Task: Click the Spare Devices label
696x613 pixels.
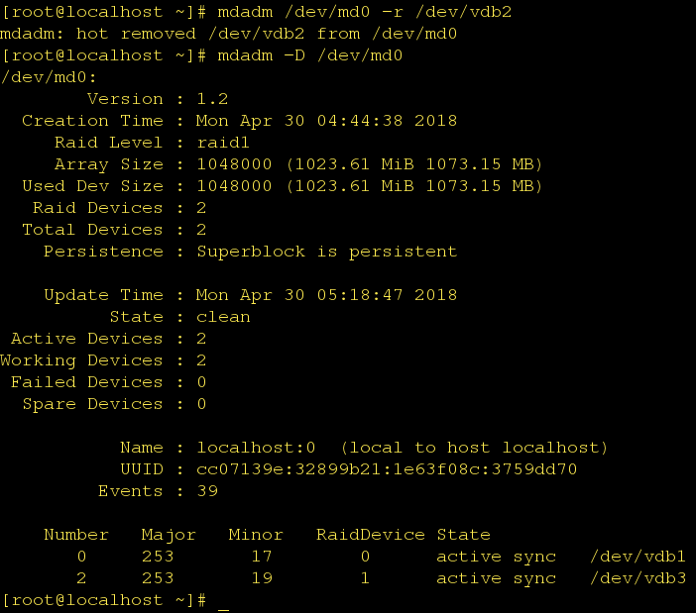Action: point(92,403)
